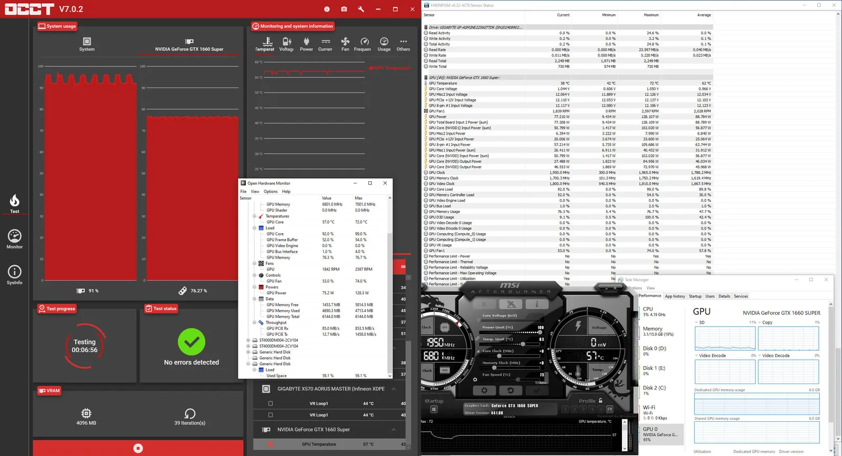Open OCCT info icon in title bar
The image size is (842, 456).
click(x=327, y=9)
